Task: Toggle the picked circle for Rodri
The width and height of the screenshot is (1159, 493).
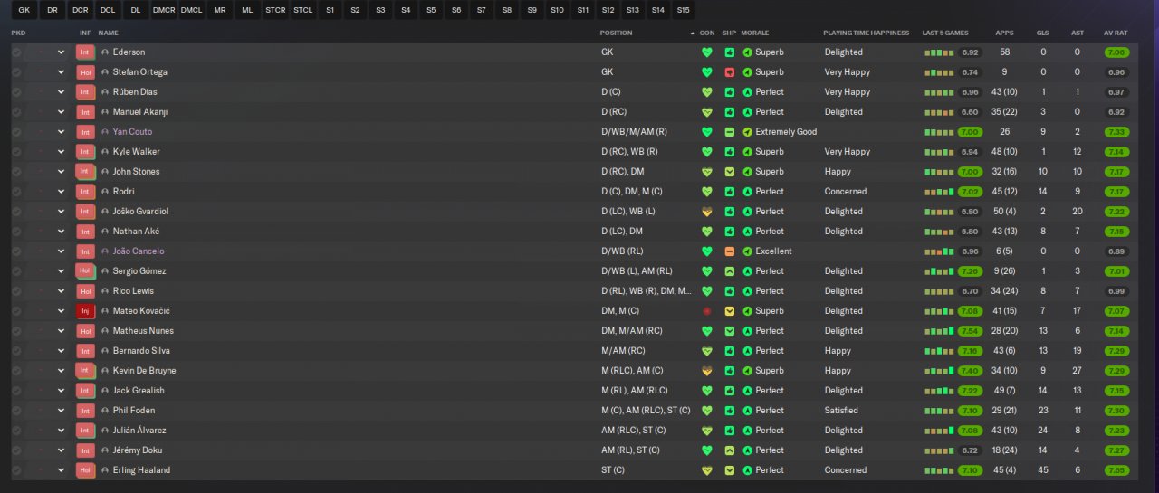Action: point(16,192)
